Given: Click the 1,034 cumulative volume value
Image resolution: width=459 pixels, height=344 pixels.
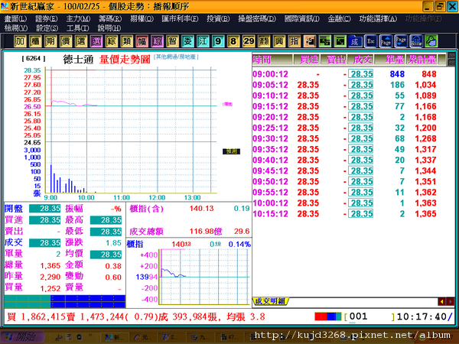Looking at the screenshot, I should (x=425, y=85).
